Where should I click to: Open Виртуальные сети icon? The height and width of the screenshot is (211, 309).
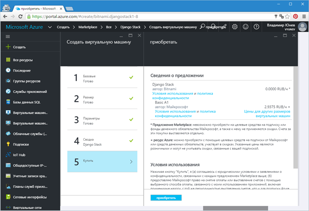coord(8,207)
